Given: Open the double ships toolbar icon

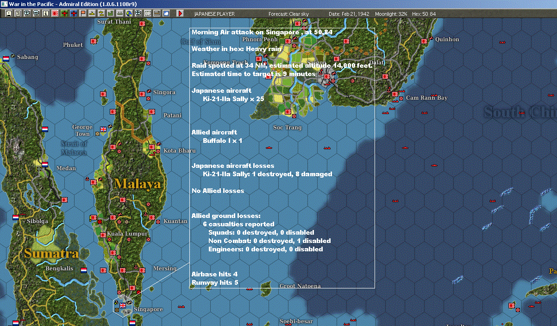Looking at the screenshot, I should (101, 13).
